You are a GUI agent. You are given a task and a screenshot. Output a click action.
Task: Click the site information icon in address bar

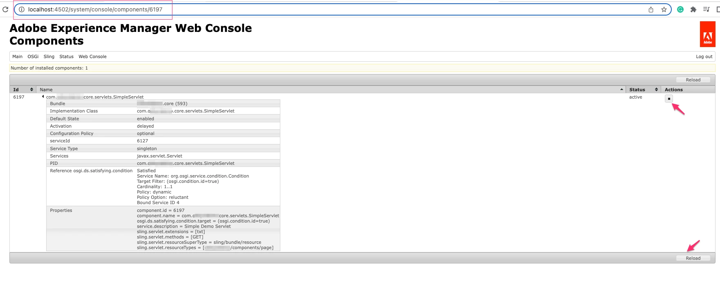[x=22, y=9]
